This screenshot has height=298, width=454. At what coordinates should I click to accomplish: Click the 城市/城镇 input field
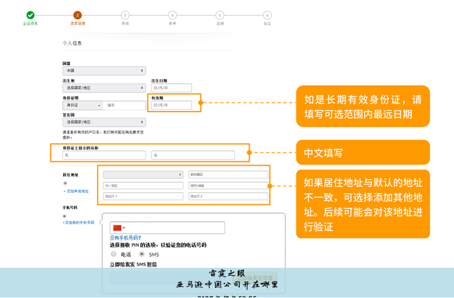pos(228,185)
